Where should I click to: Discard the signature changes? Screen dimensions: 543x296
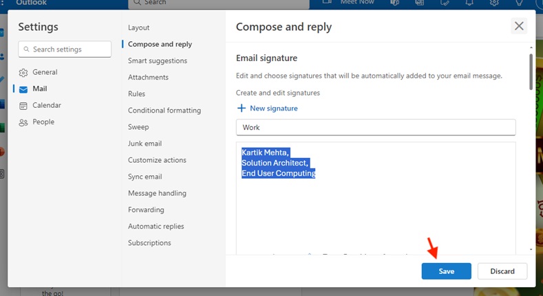502,271
